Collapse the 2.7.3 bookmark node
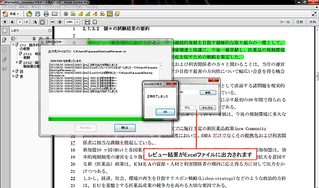This screenshot has height=188, width=319. (13, 45)
